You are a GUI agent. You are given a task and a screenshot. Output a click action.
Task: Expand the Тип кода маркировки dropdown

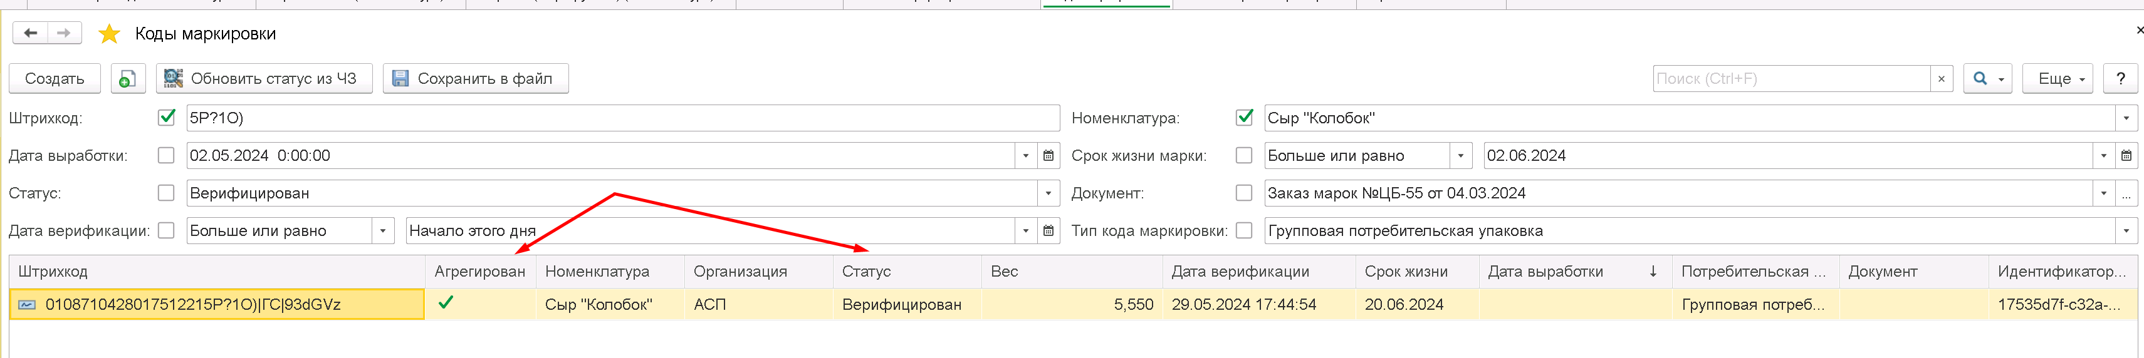(2126, 231)
